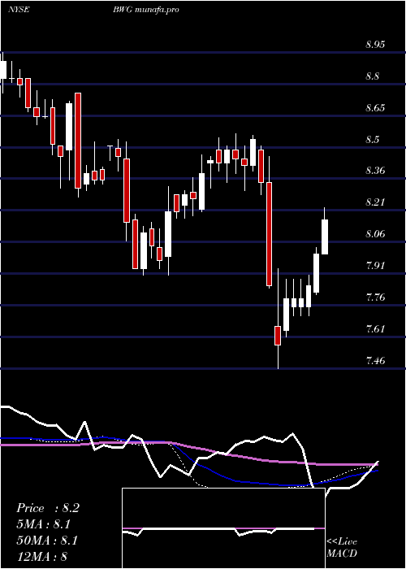Click the <<Live MACD label
Screen dimensions: 406x569
(342, 548)
